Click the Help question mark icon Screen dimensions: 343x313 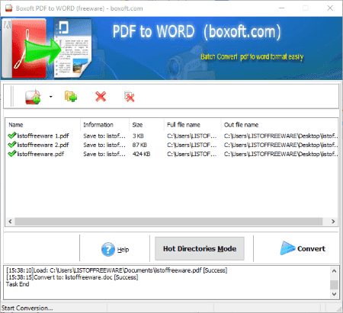108,249
